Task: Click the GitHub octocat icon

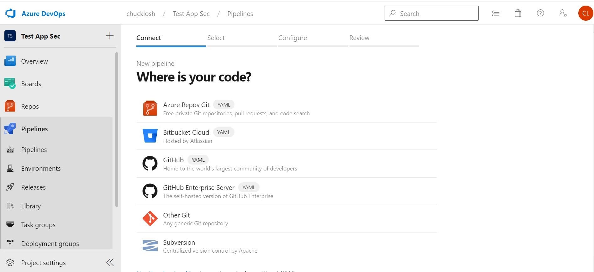Action: [150, 163]
